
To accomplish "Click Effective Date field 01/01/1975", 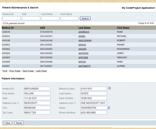I will [x=94, y=89].
